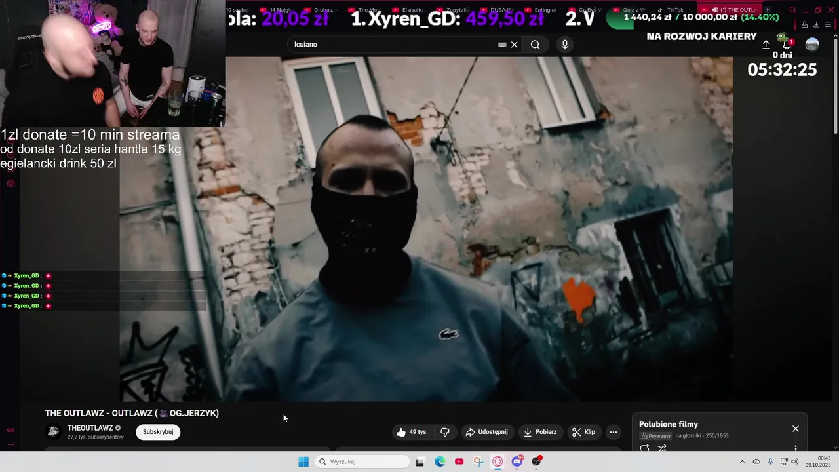Switch to the 'TikTok' browser tab
Screen dimensions: 839x472
pyautogui.click(x=674, y=10)
